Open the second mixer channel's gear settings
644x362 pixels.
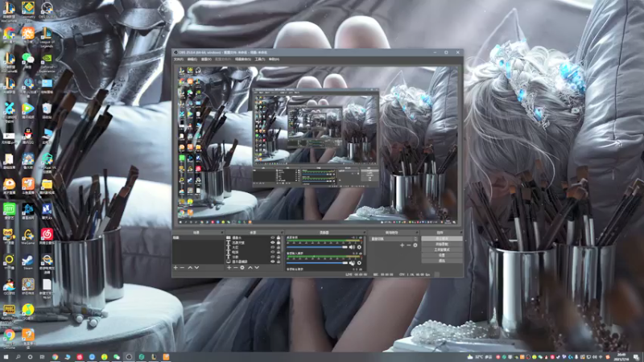(x=359, y=263)
